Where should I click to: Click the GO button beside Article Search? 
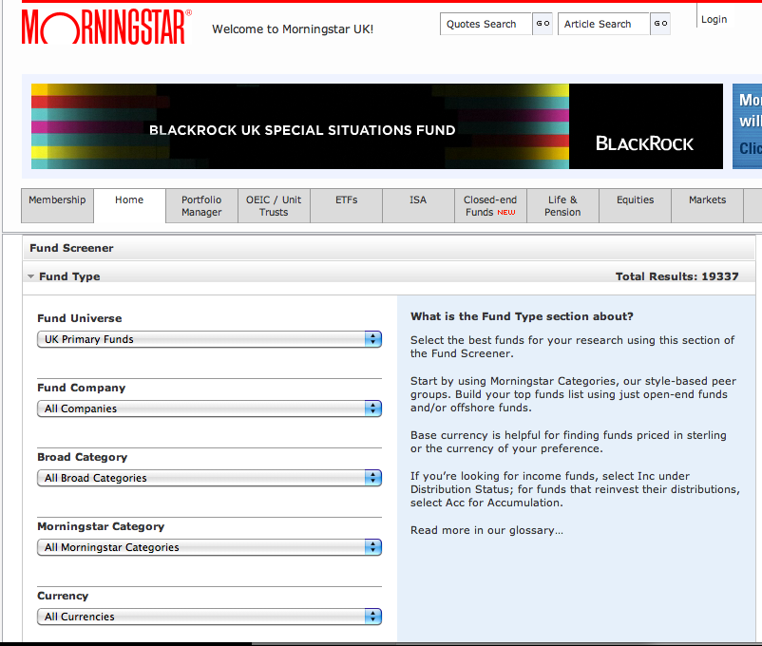pos(660,24)
